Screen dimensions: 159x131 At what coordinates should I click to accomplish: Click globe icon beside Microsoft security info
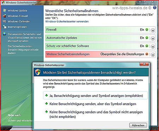[5, 34]
